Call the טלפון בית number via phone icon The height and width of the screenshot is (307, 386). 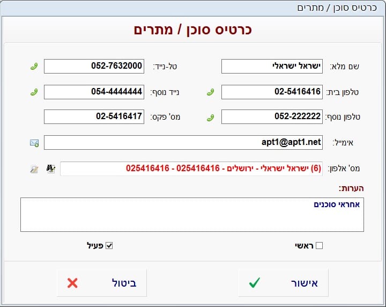(211, 92)
